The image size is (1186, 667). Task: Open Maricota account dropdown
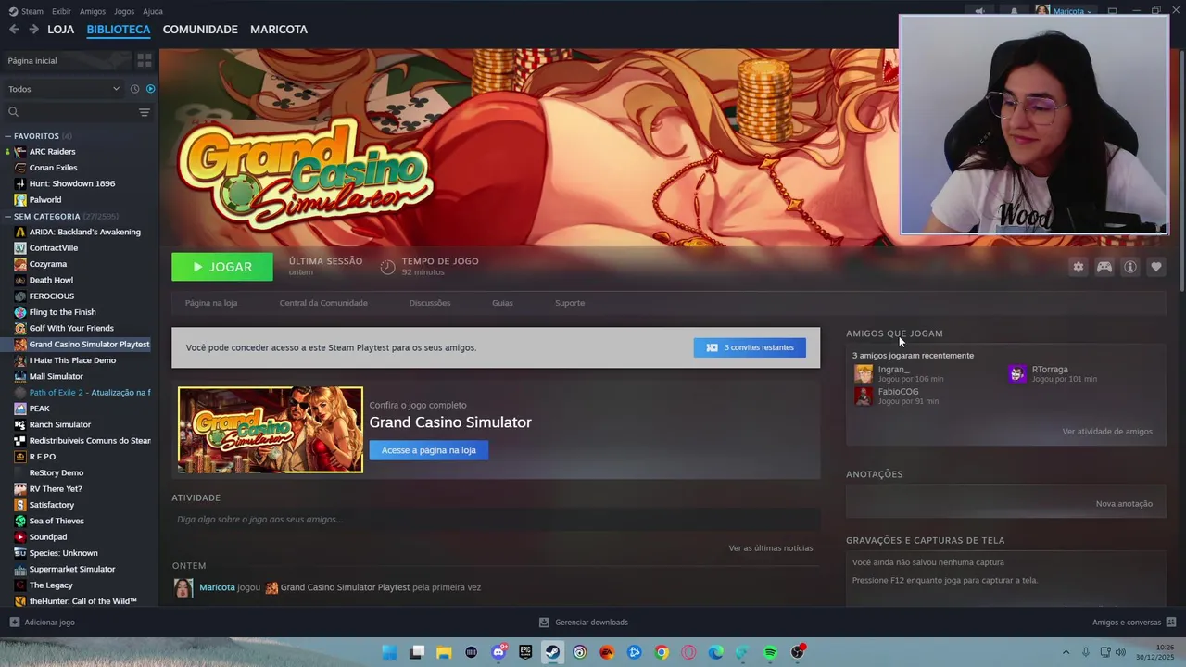click(x=1065, y=11)
